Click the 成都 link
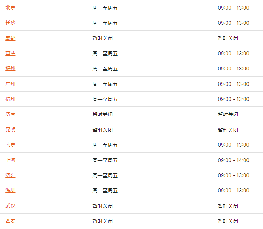This screenshot has width=263, height=229. (10, 38)
